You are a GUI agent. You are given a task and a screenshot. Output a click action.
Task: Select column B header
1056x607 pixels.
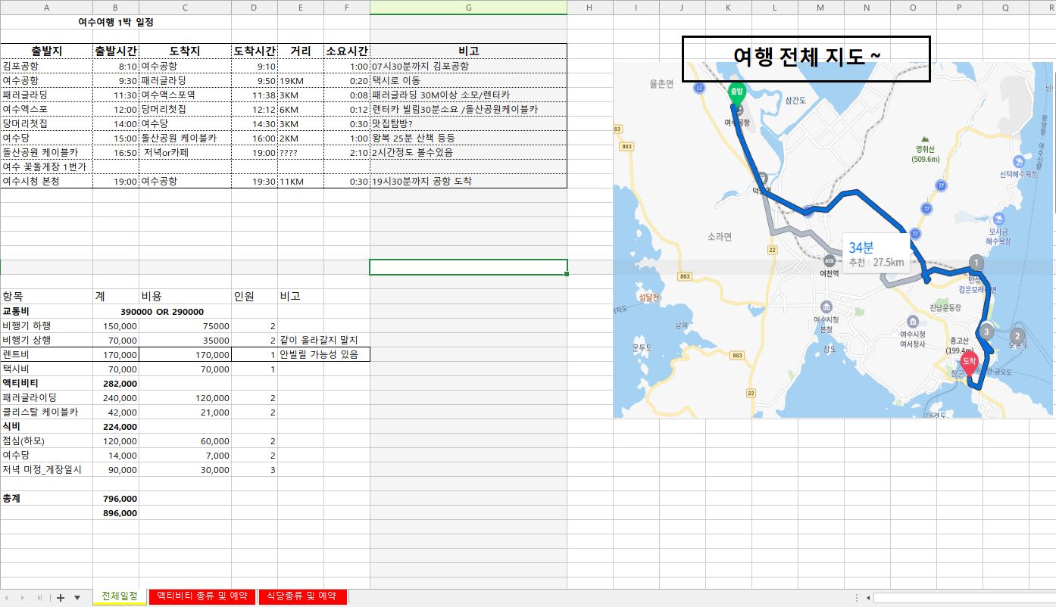point(116,7)
